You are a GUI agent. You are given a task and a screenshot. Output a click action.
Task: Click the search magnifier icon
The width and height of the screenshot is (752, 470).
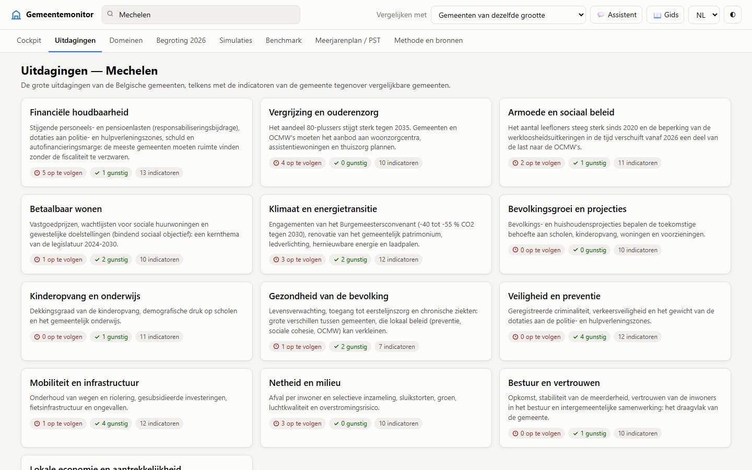(x=110, y=14)
